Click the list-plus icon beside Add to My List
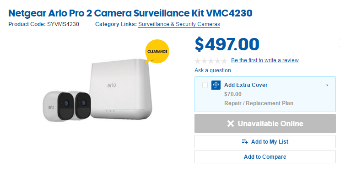 (x=245, y=142)
